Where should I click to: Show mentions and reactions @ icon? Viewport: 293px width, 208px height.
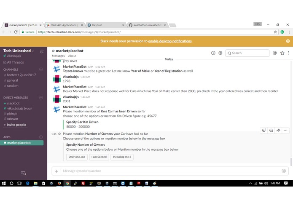[x=274, y=53]
